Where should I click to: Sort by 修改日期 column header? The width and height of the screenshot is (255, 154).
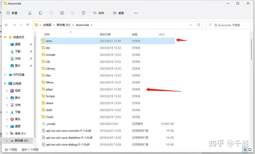pos(105,34)
